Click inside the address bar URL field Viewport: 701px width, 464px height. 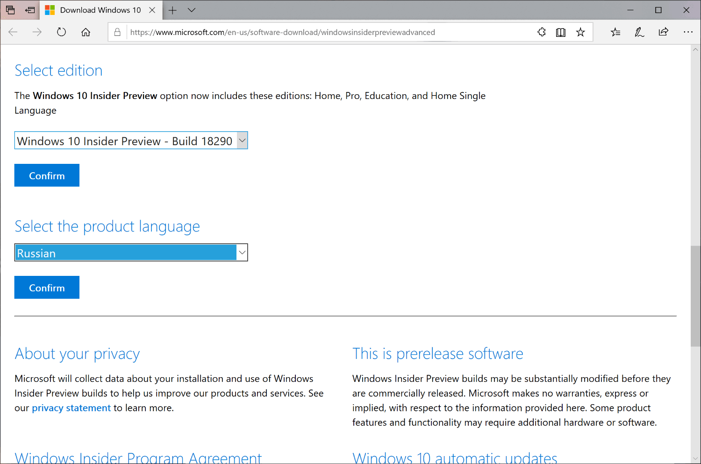pyautogui.click(x=327, y=32)
